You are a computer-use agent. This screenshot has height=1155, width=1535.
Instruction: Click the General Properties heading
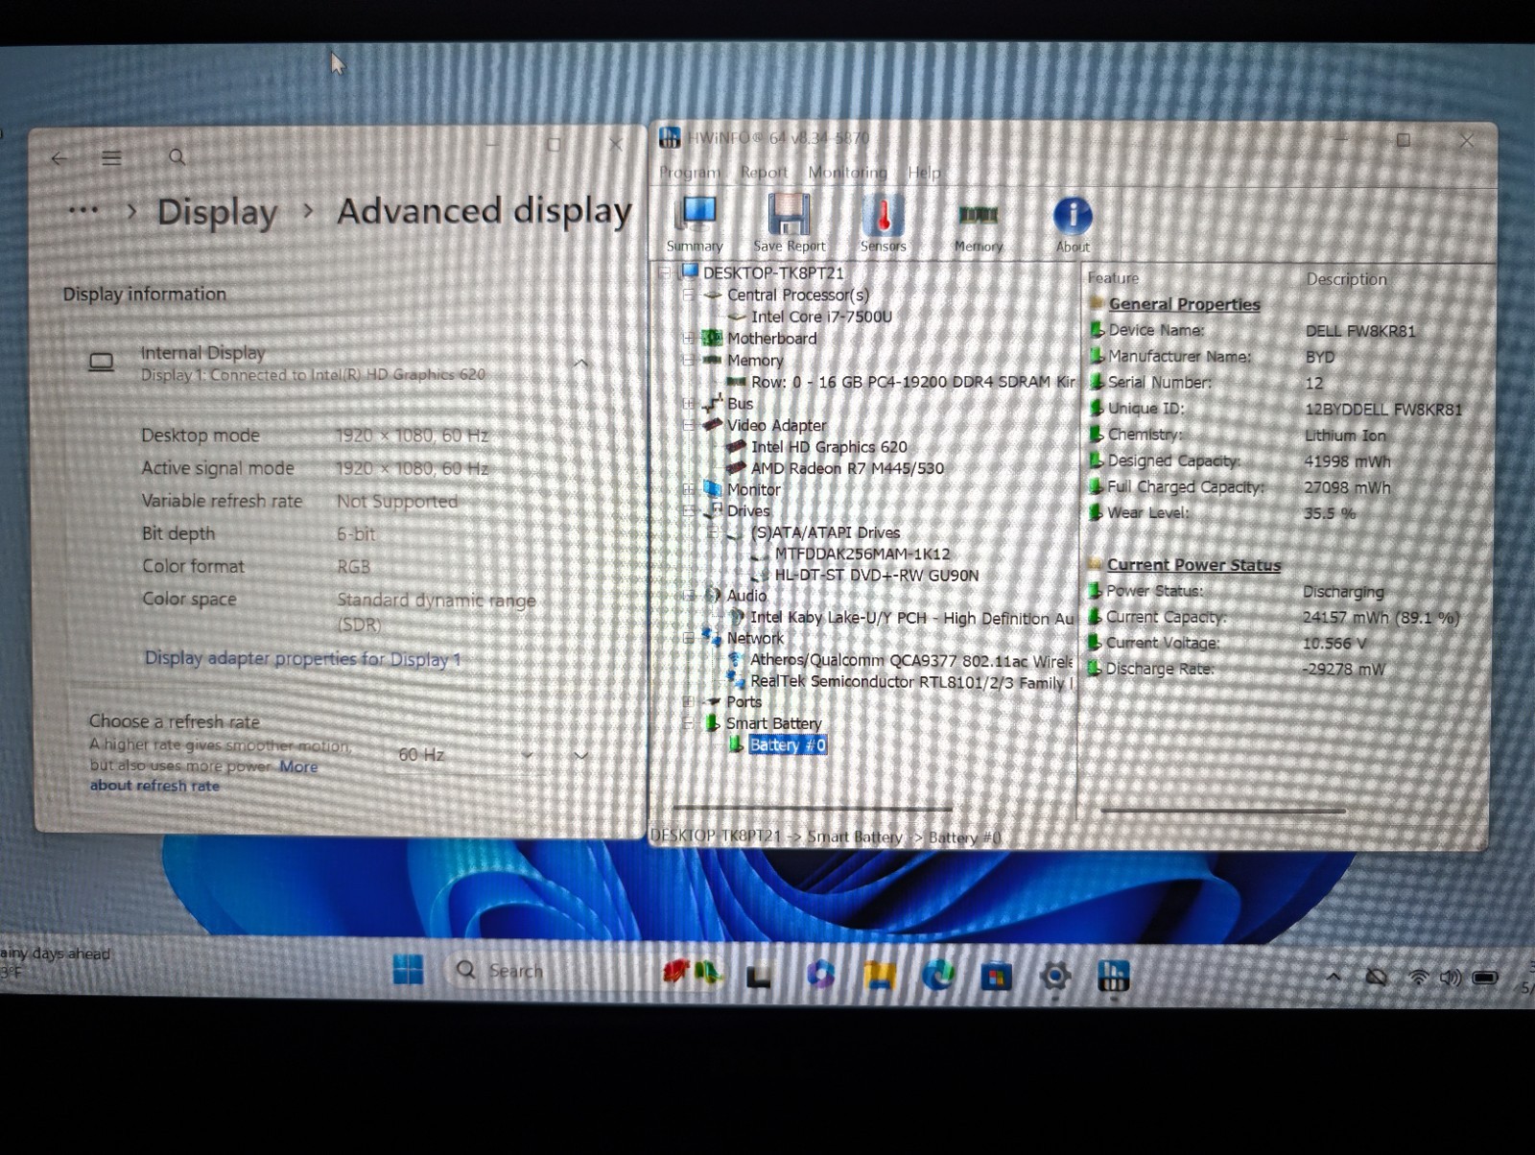1184,304
